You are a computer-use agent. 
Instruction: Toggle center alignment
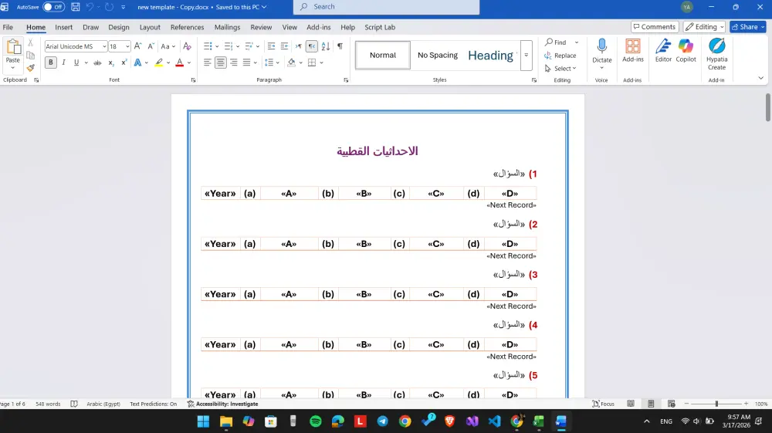coord(221,63)
